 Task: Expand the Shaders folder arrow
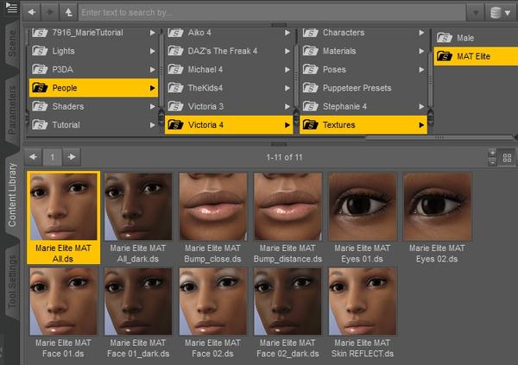pyautogui.click(x=152, y=106)
